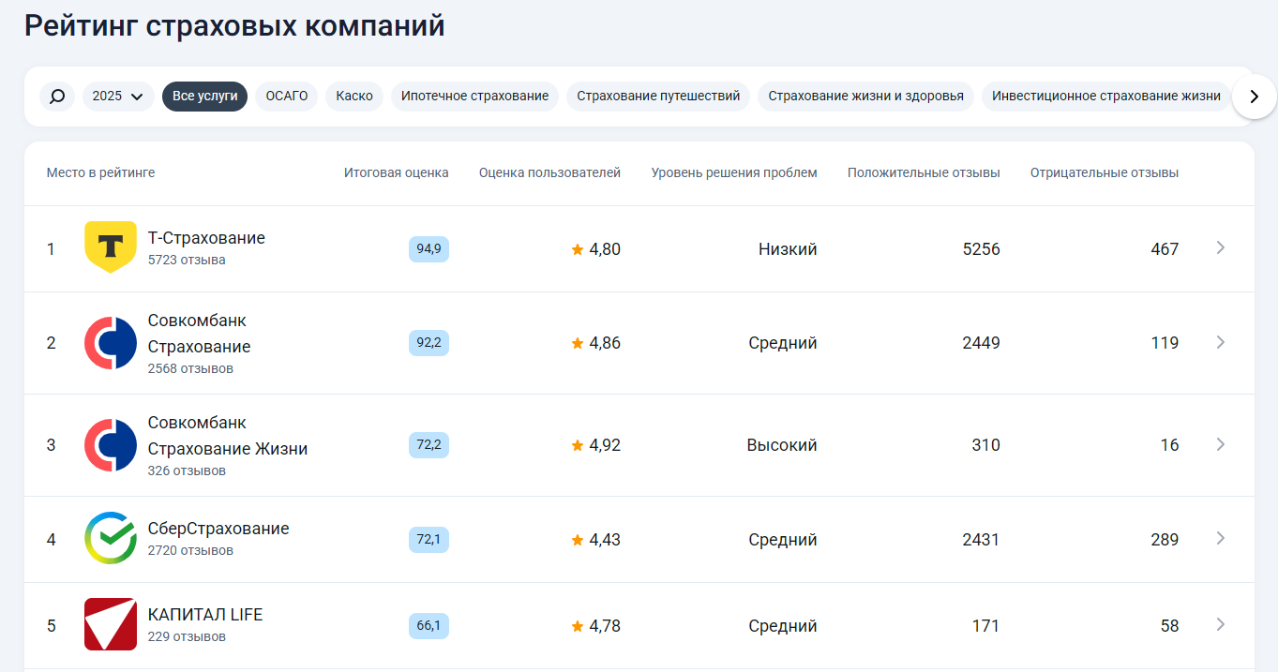This screenshot has height=672, width=1278.
Task: Expand the Совкомбанк Страхование row chevron
Action: point(1220,342)
